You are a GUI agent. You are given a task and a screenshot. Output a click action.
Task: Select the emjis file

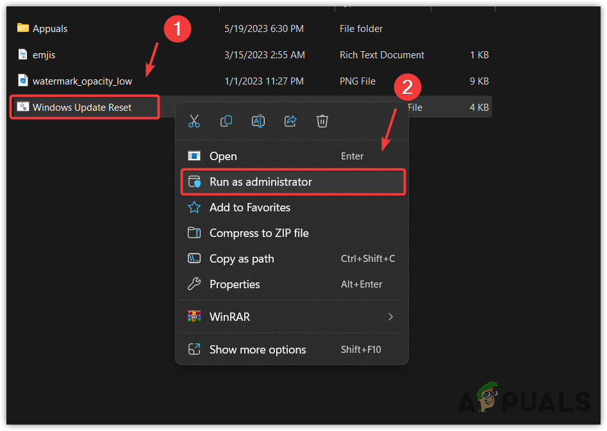[x=44, y=55]
